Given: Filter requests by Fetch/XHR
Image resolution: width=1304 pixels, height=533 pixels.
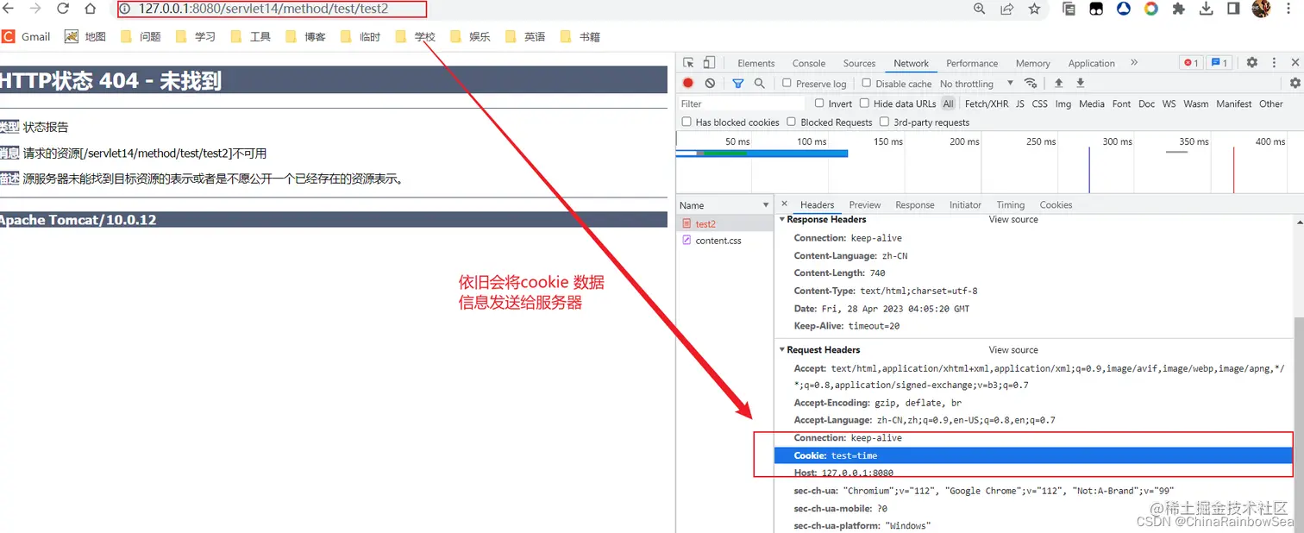Looking at the screenshot, I should click(986, 103).
